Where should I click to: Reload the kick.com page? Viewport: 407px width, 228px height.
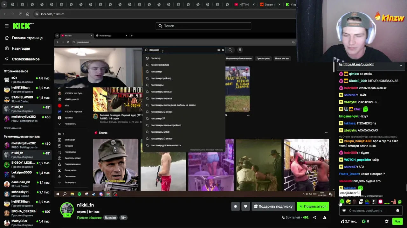(20, 14)
